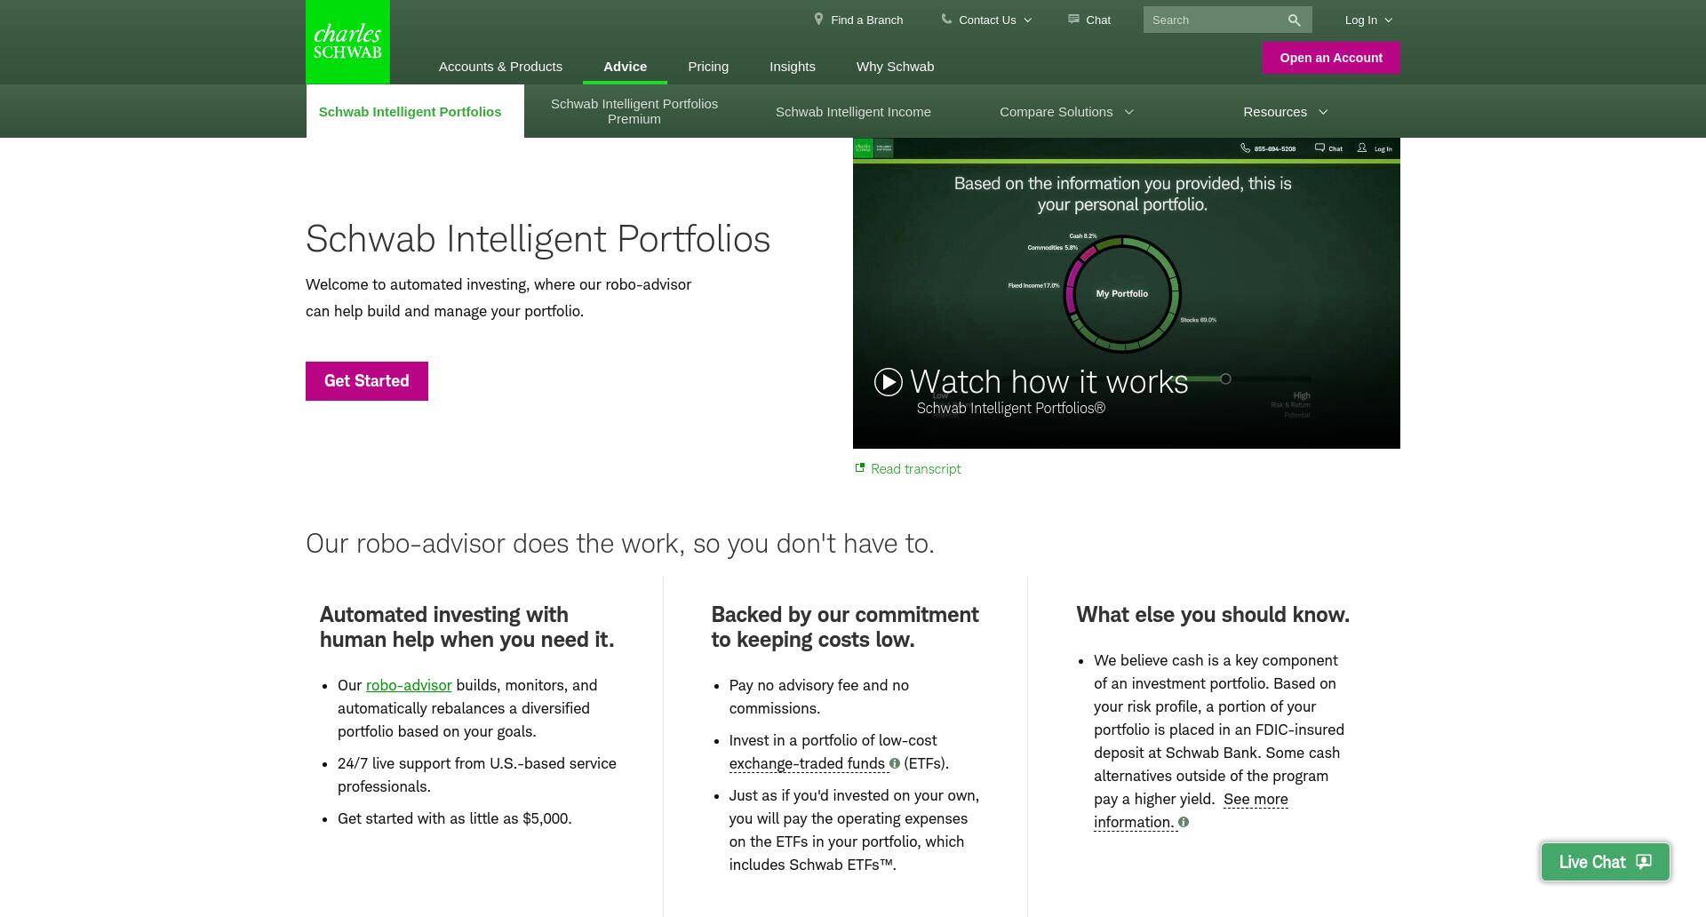This screenshot has height=917, width=1706.
Task: Click the Open an Account button
Action: [x=1331, y=58]
